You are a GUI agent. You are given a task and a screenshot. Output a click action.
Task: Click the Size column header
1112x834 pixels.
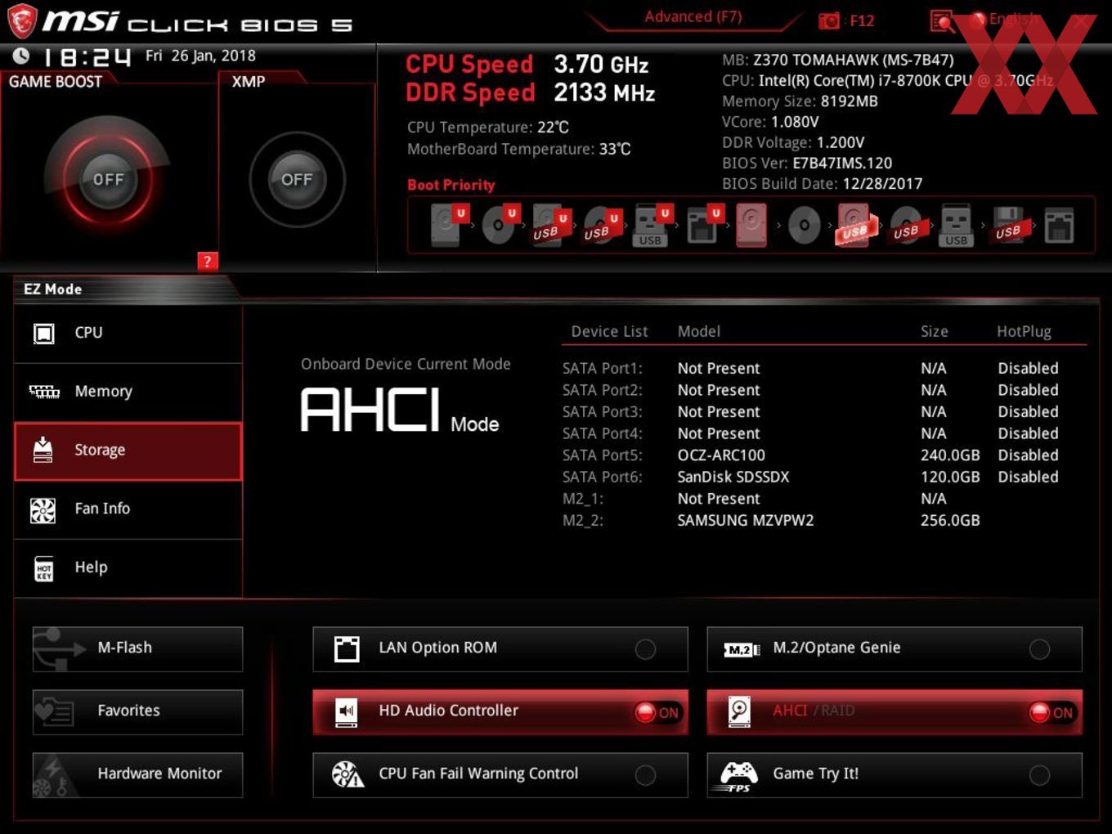pos(935,331)
